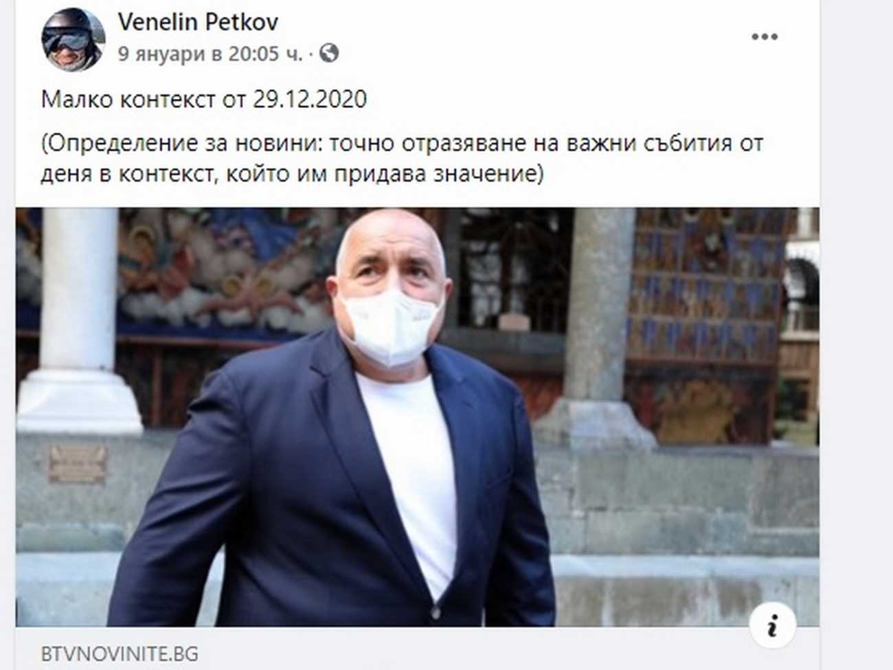Open the three-dots post options menu
Viewport: 893px width, 670px height.
(764, 37)
